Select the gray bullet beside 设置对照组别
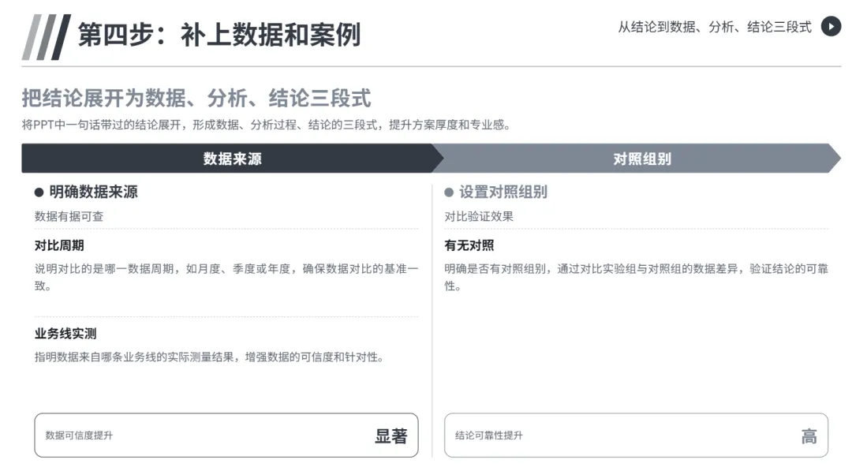The image size is (852, 471). pyautogui.click(x=449, y=193)
